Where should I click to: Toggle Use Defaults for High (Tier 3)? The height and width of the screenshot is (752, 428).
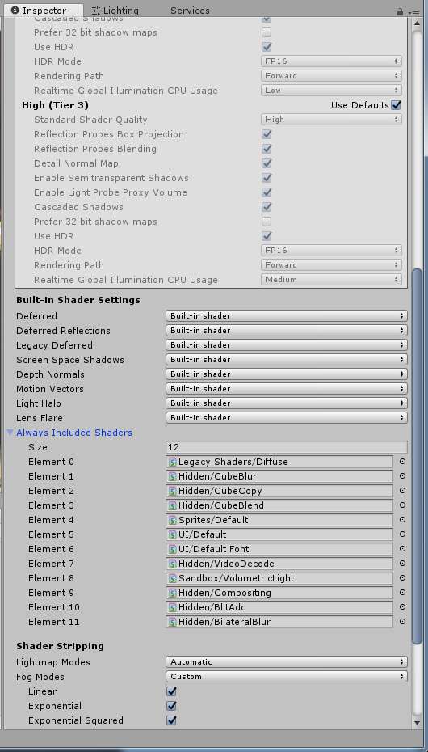click(396, 104)
